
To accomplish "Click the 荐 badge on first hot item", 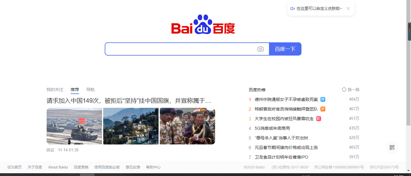I will coord(323,99).
